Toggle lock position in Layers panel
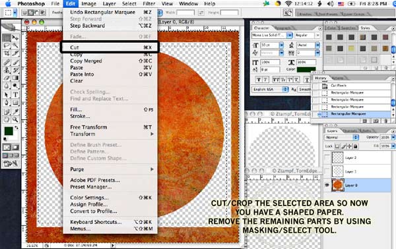396x249 pixels. tap(350, 146)
